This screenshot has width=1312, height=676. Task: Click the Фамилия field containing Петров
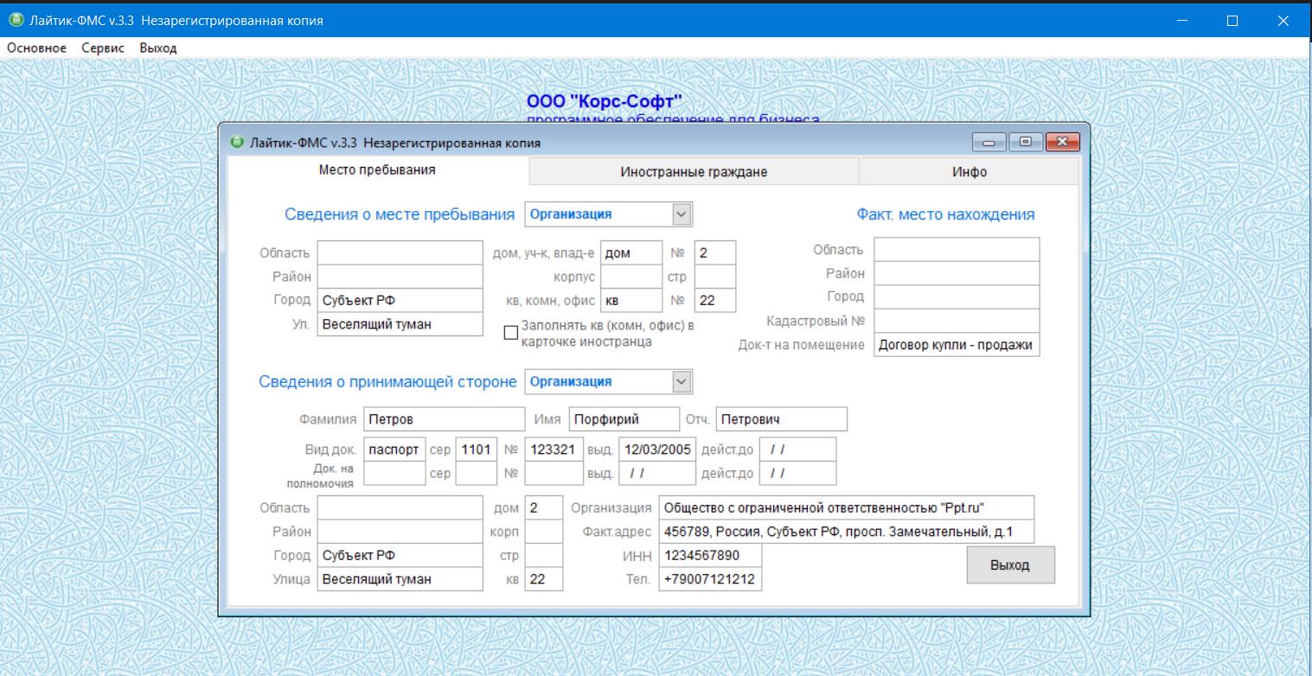click(444, 419)
